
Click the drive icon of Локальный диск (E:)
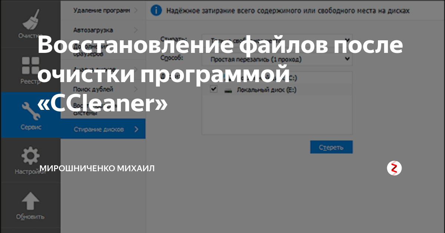pyautogui.click(x=228, y=90)
